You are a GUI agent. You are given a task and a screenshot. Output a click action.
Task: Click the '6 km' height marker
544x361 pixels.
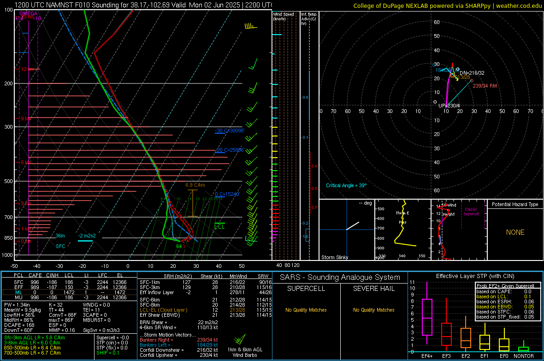coord(26,162)
